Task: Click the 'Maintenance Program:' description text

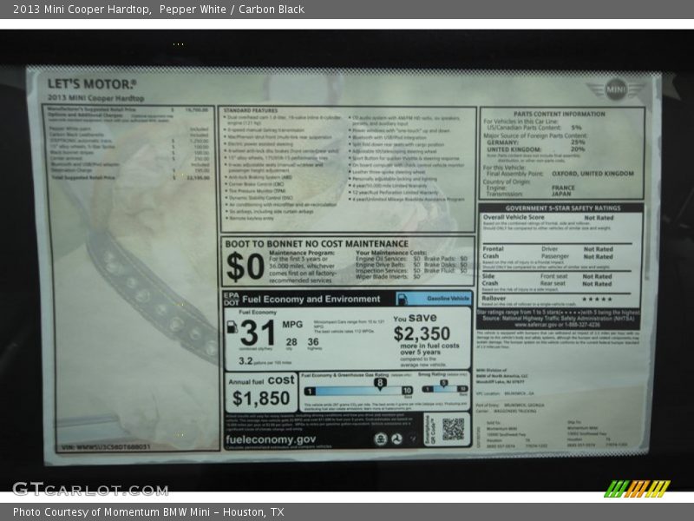Action: [x=302, y=267]
